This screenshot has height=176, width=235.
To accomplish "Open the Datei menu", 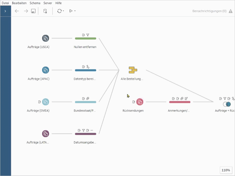I will [5, 3].
